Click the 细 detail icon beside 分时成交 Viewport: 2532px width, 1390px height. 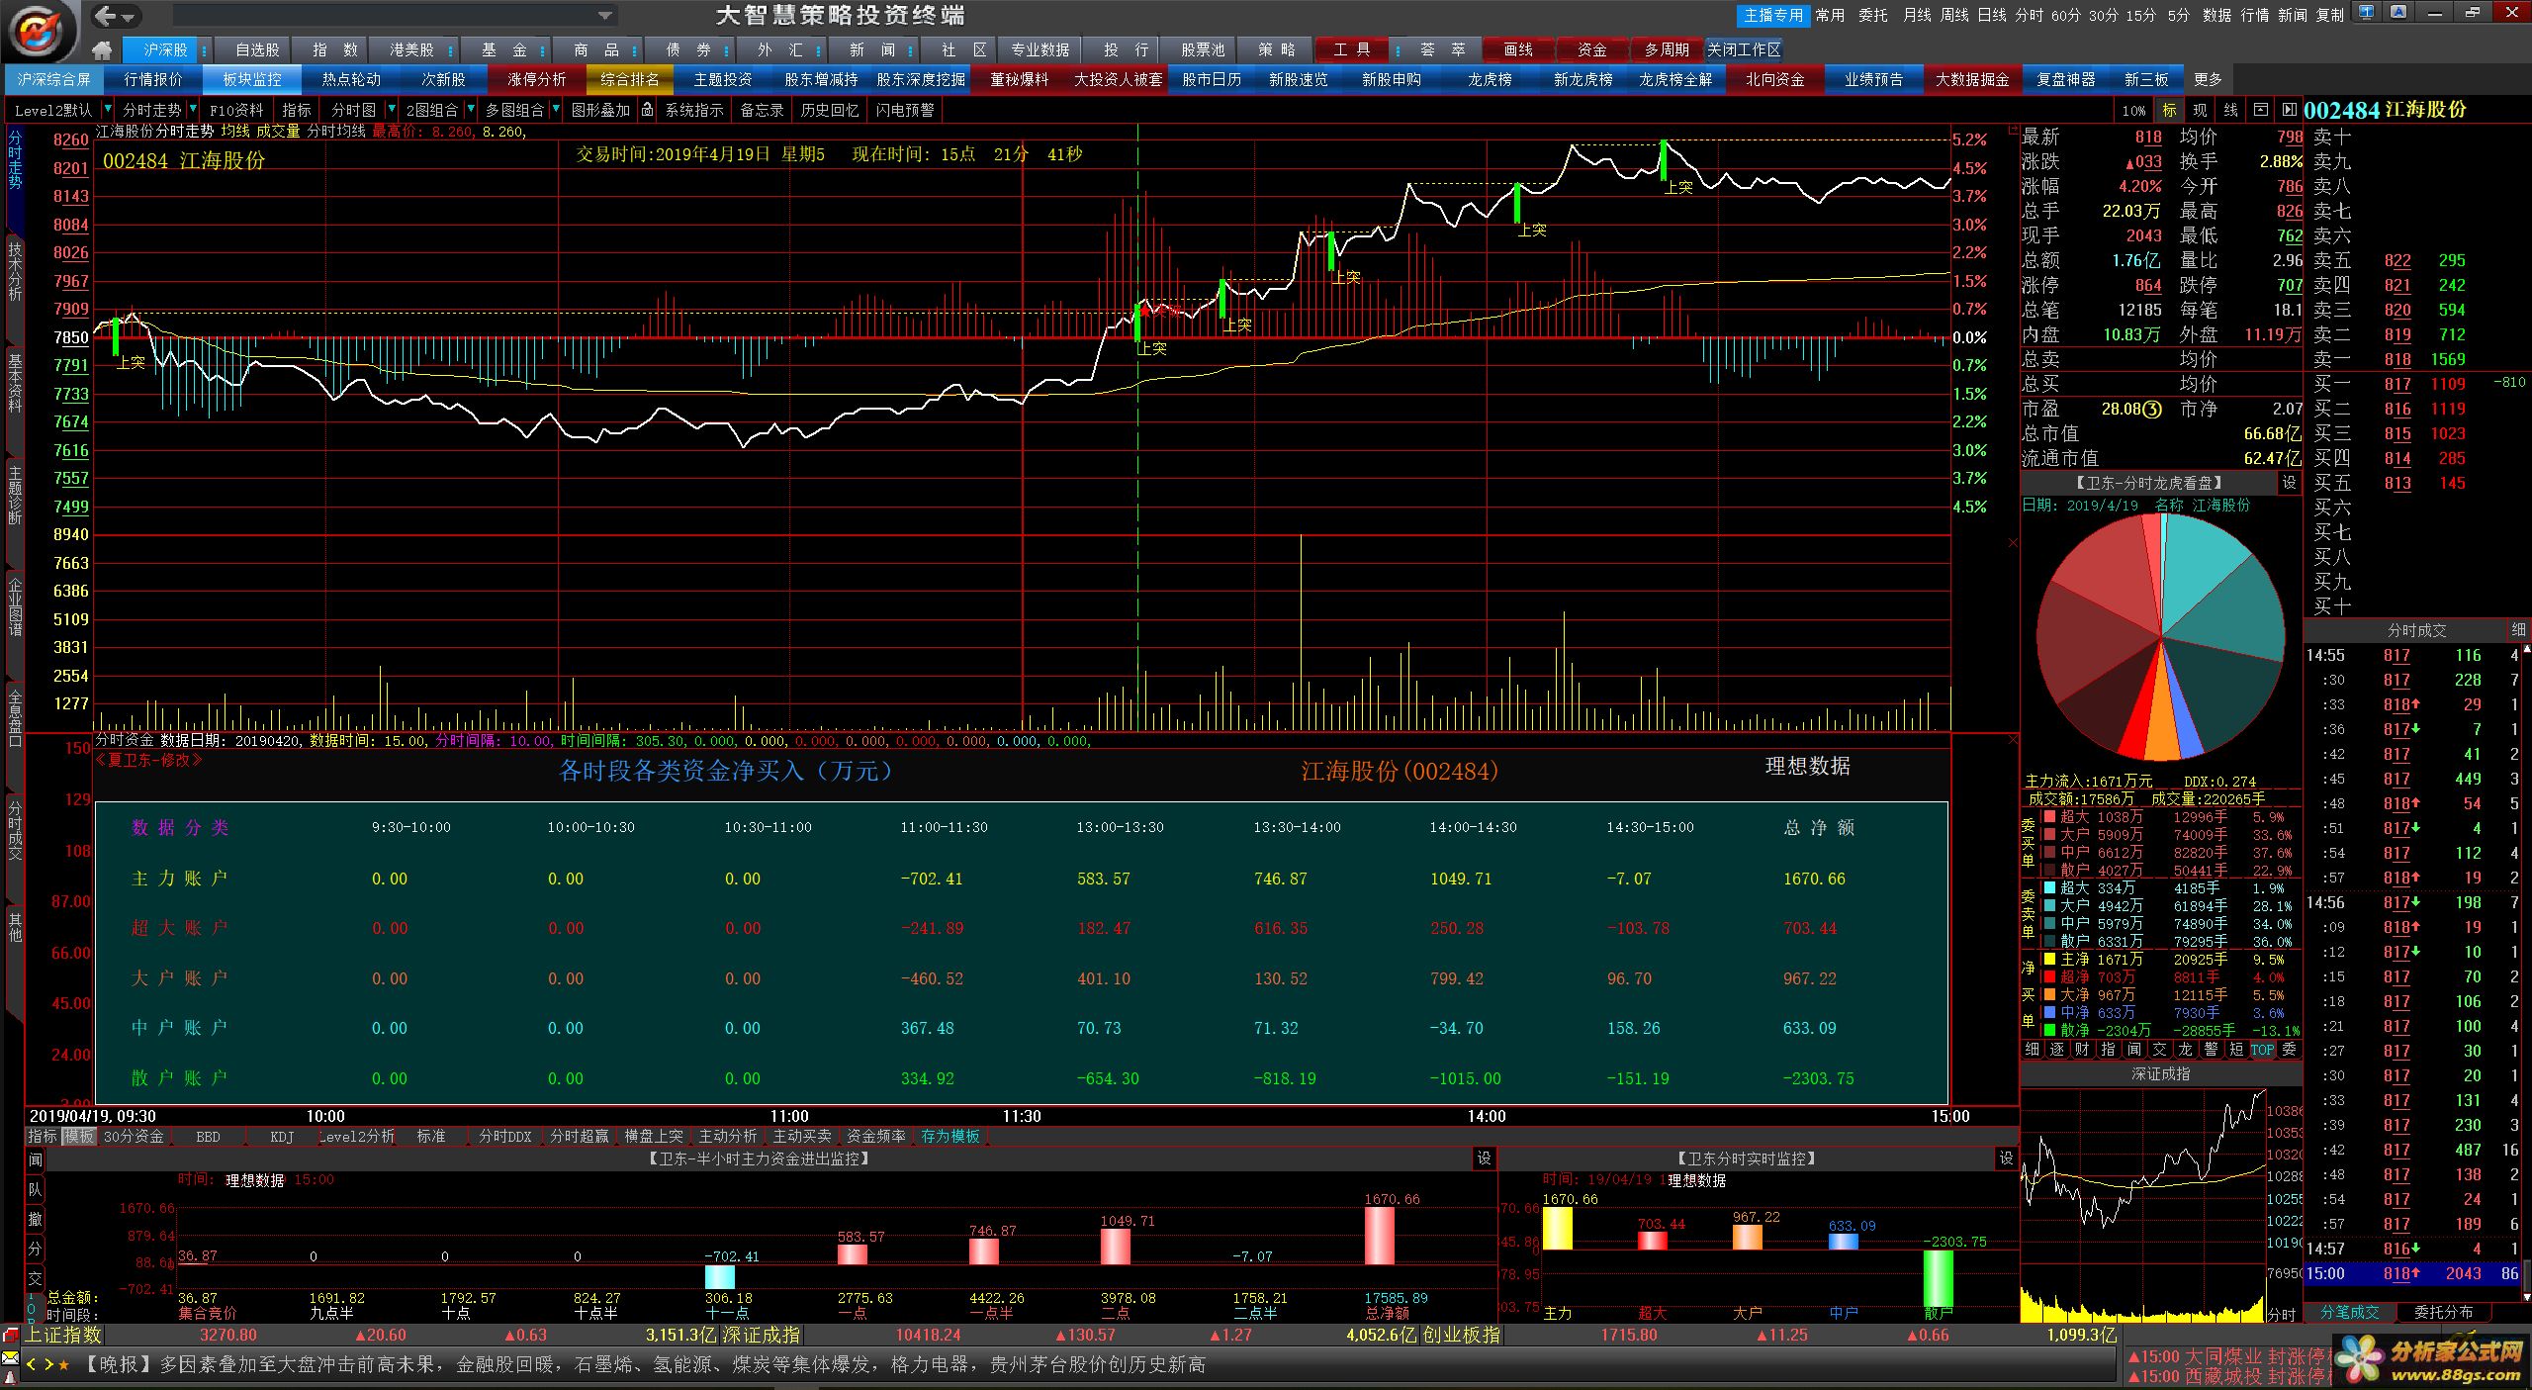[x=2518, y=630]
